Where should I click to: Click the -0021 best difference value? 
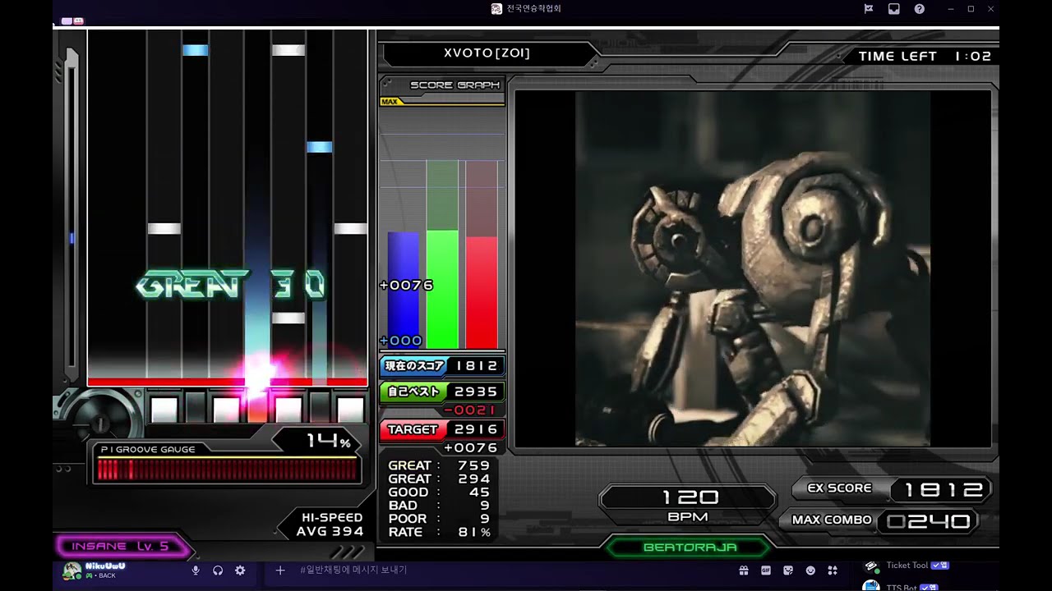470,410
